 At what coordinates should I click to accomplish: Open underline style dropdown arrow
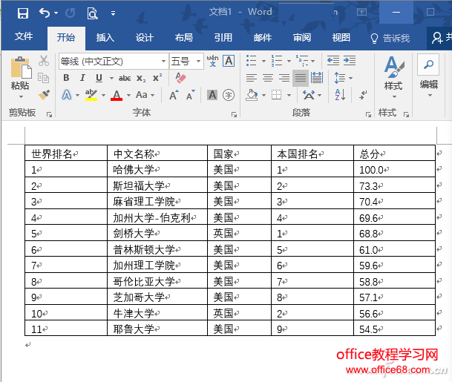click(111, 78)
